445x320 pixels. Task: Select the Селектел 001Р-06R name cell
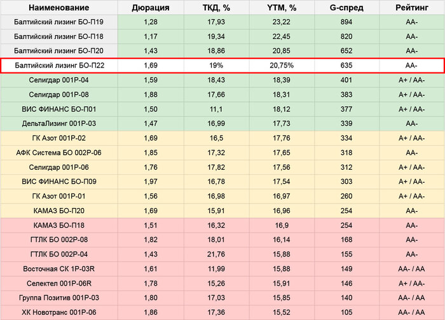(59, 283)
